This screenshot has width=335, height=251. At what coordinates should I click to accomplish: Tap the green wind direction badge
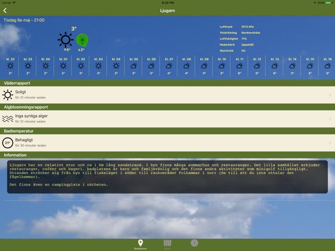[82, 40]
